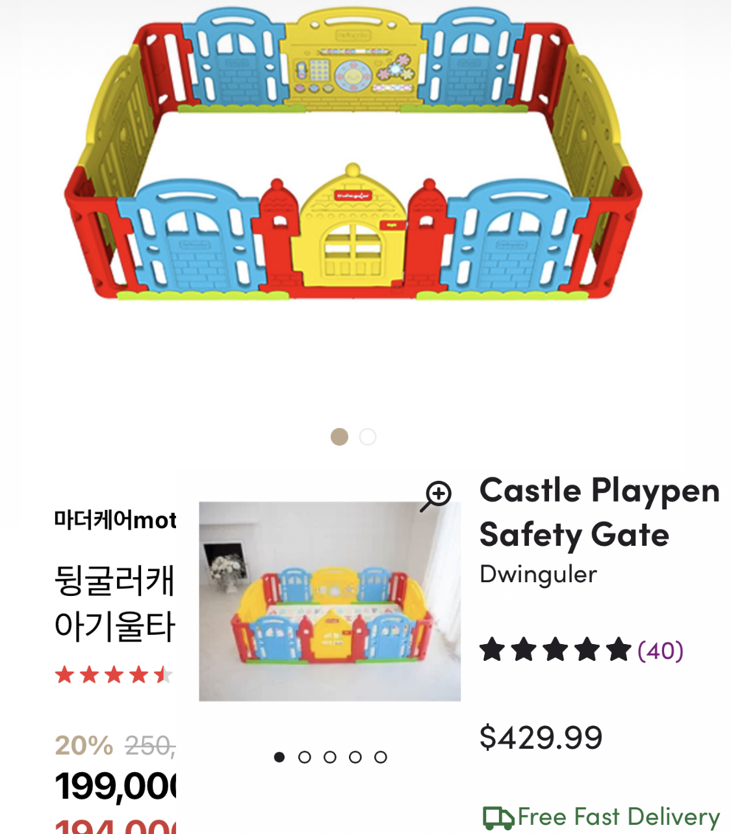Click the large colorful playpen product image
This screenshot has height=834, width=731.
coord(353,155)
